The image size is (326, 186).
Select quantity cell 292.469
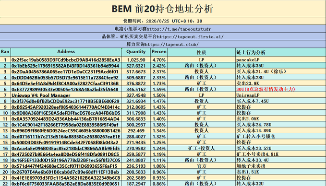point(136,130)
